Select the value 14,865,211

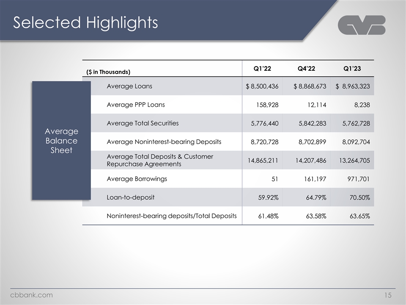coord(263,161)
